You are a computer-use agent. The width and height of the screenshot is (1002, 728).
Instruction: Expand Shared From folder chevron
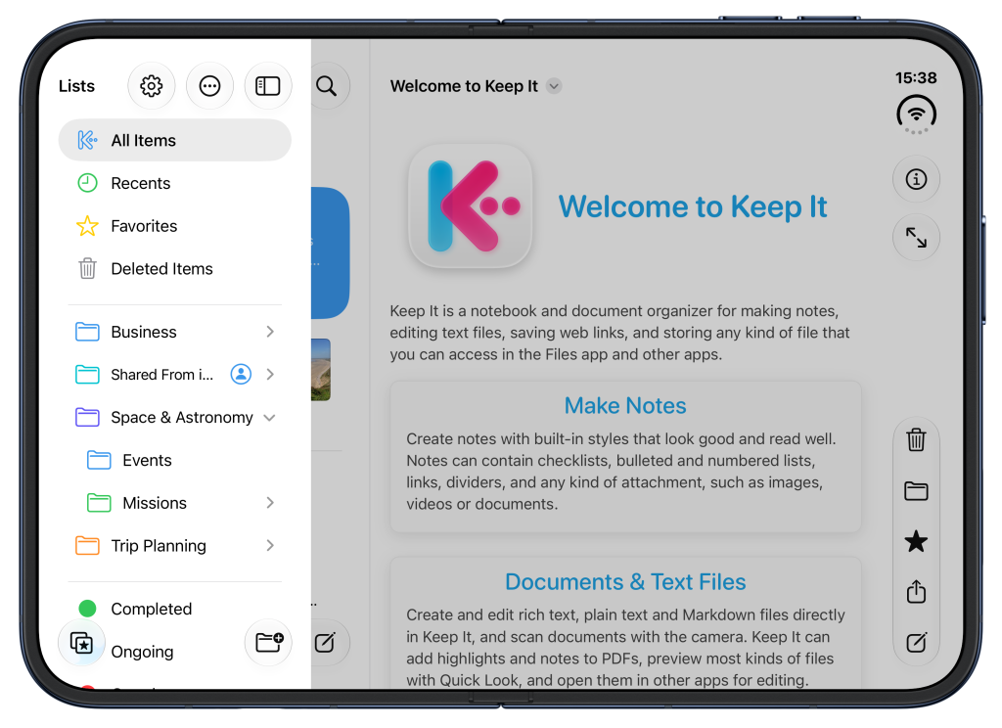click(270, 375)
